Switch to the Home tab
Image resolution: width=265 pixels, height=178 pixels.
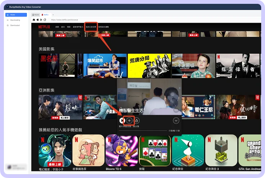click(36, 15)
